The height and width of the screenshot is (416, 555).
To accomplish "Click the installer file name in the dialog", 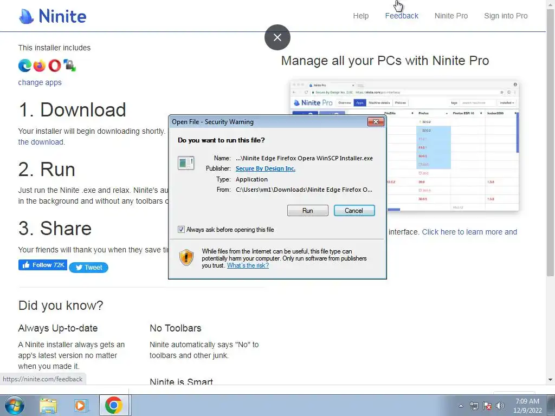I will (304, 158).
